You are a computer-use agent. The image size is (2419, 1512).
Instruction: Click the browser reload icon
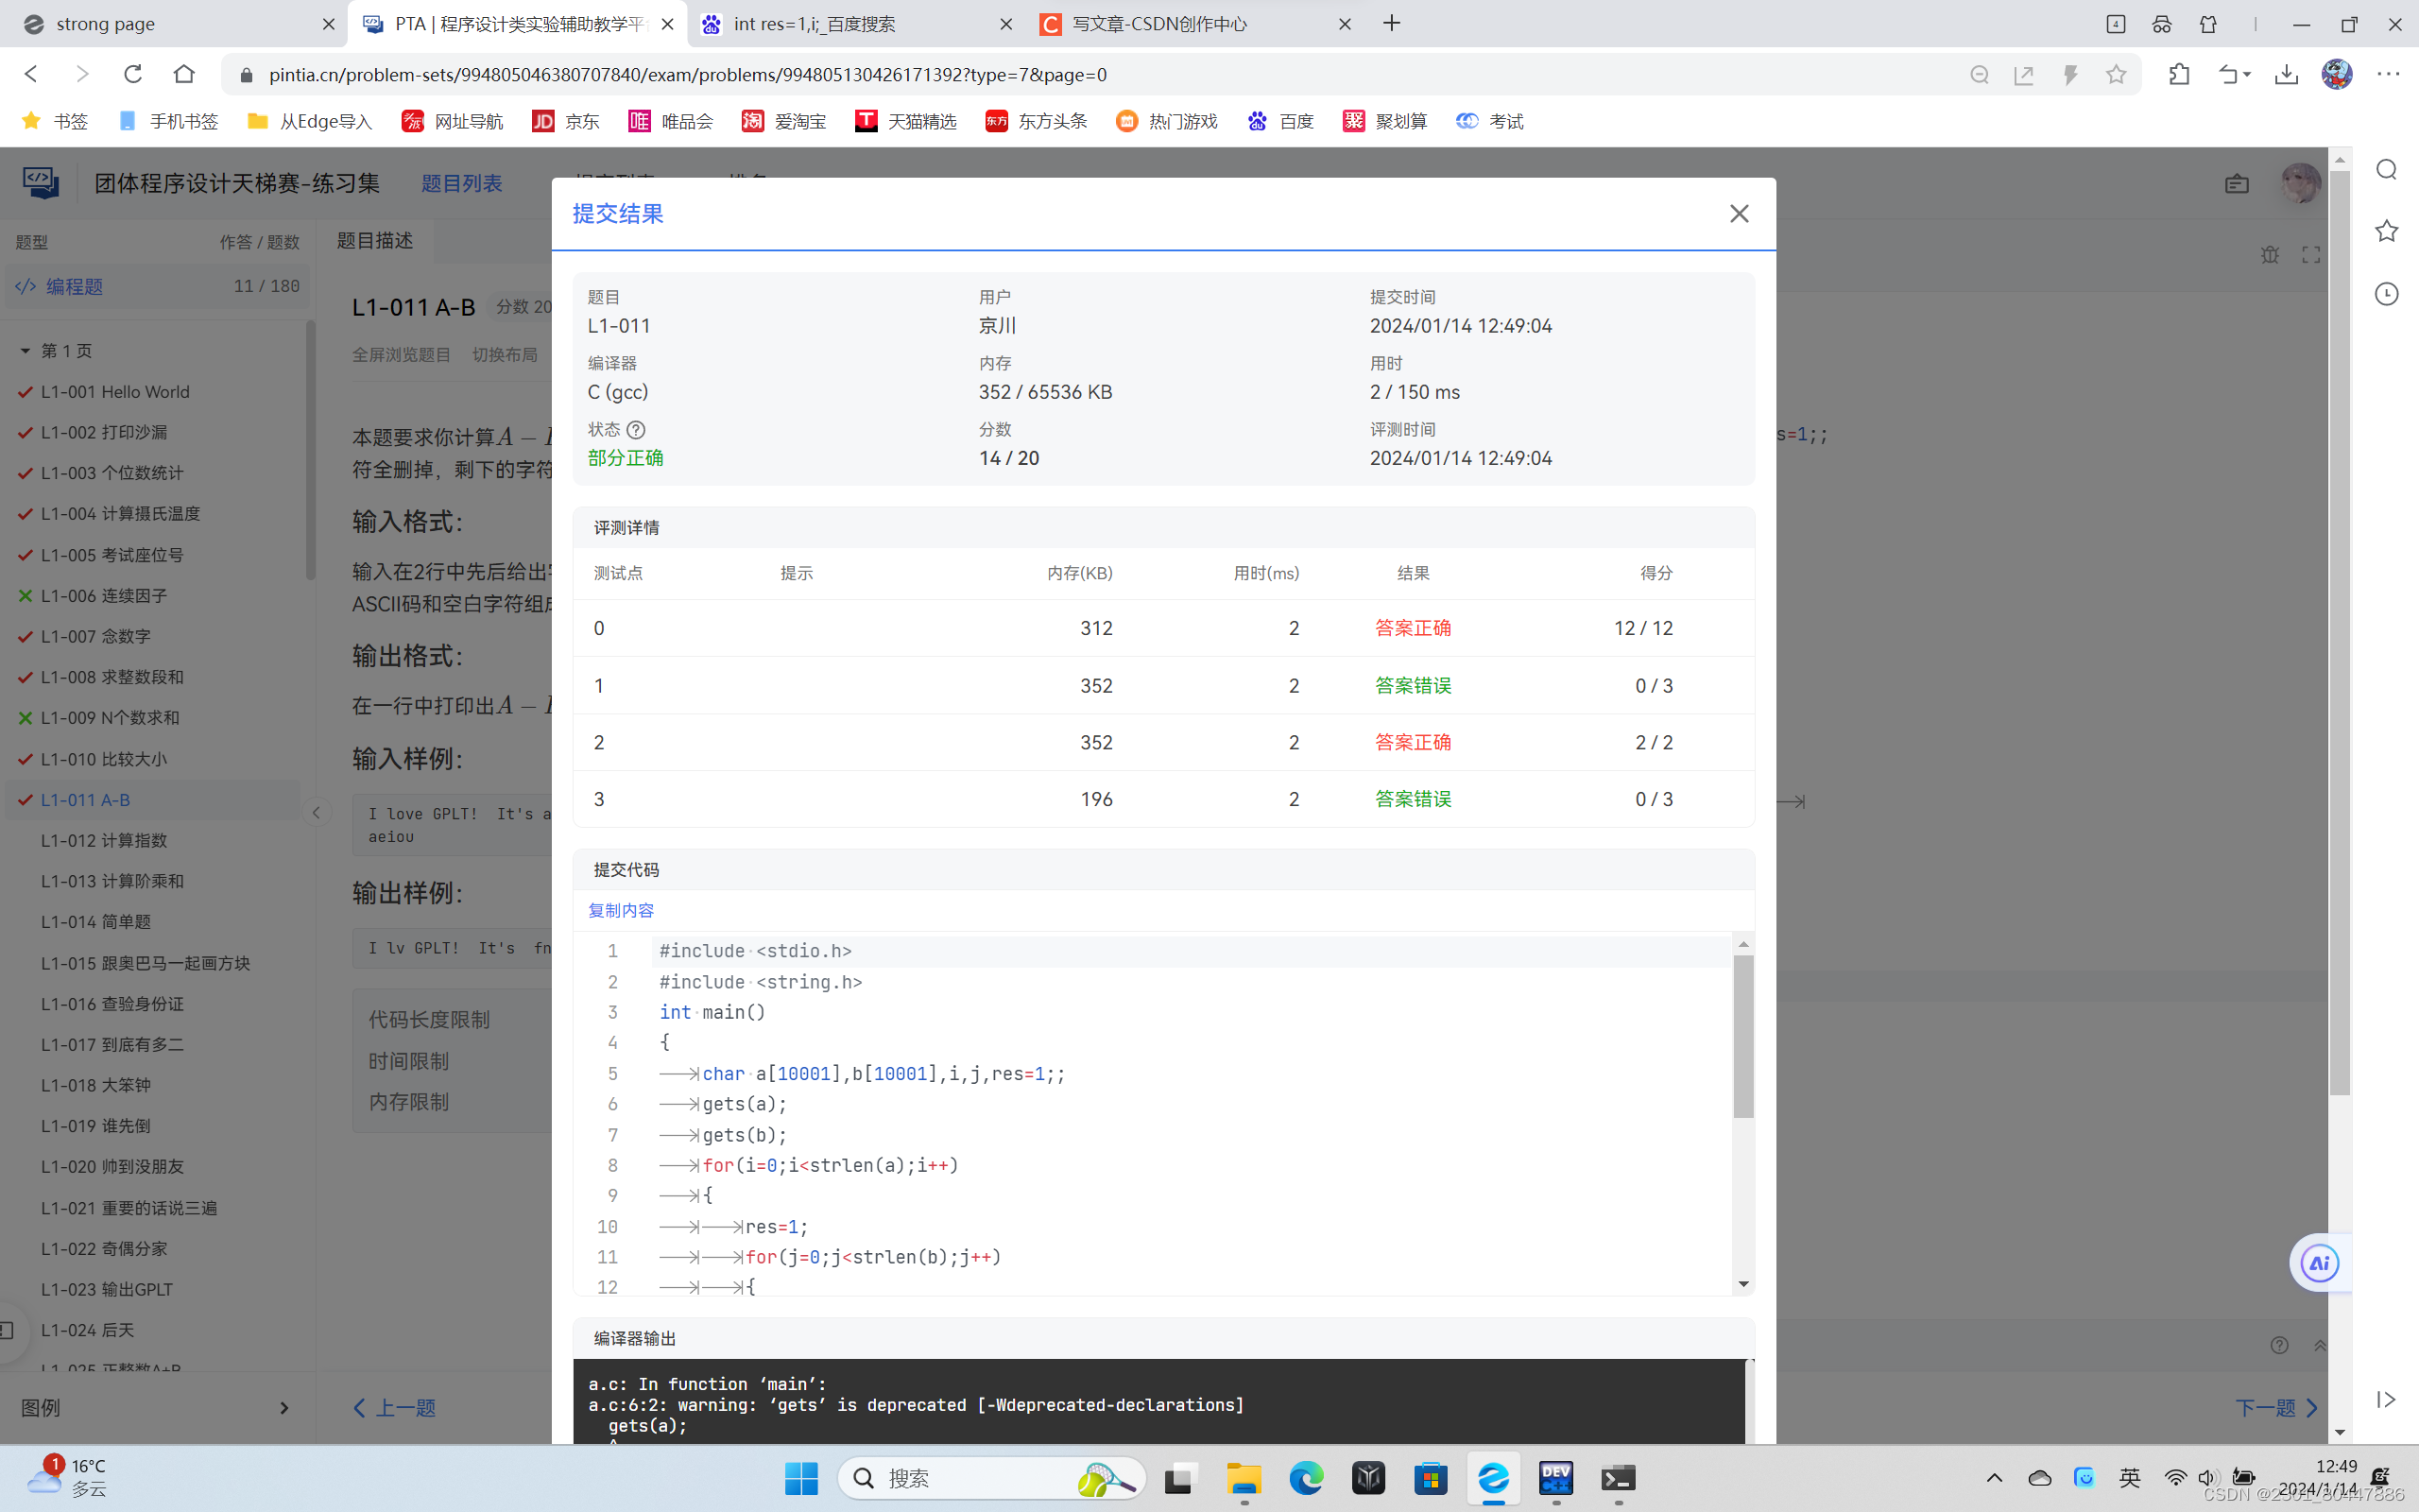(133, 74)
